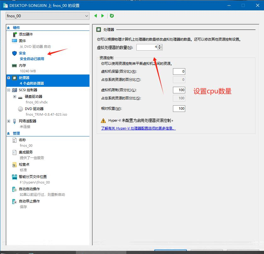Select the DVD 驱动器 tree item label
This screenshot has width=264, height=254.
[34, 109]
